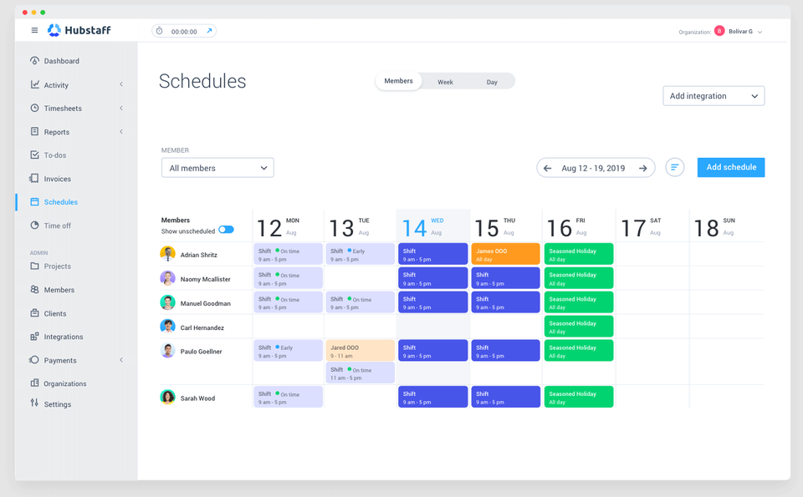
Task: Toggle the Show unscheduled switch
Action: point(224,230)
